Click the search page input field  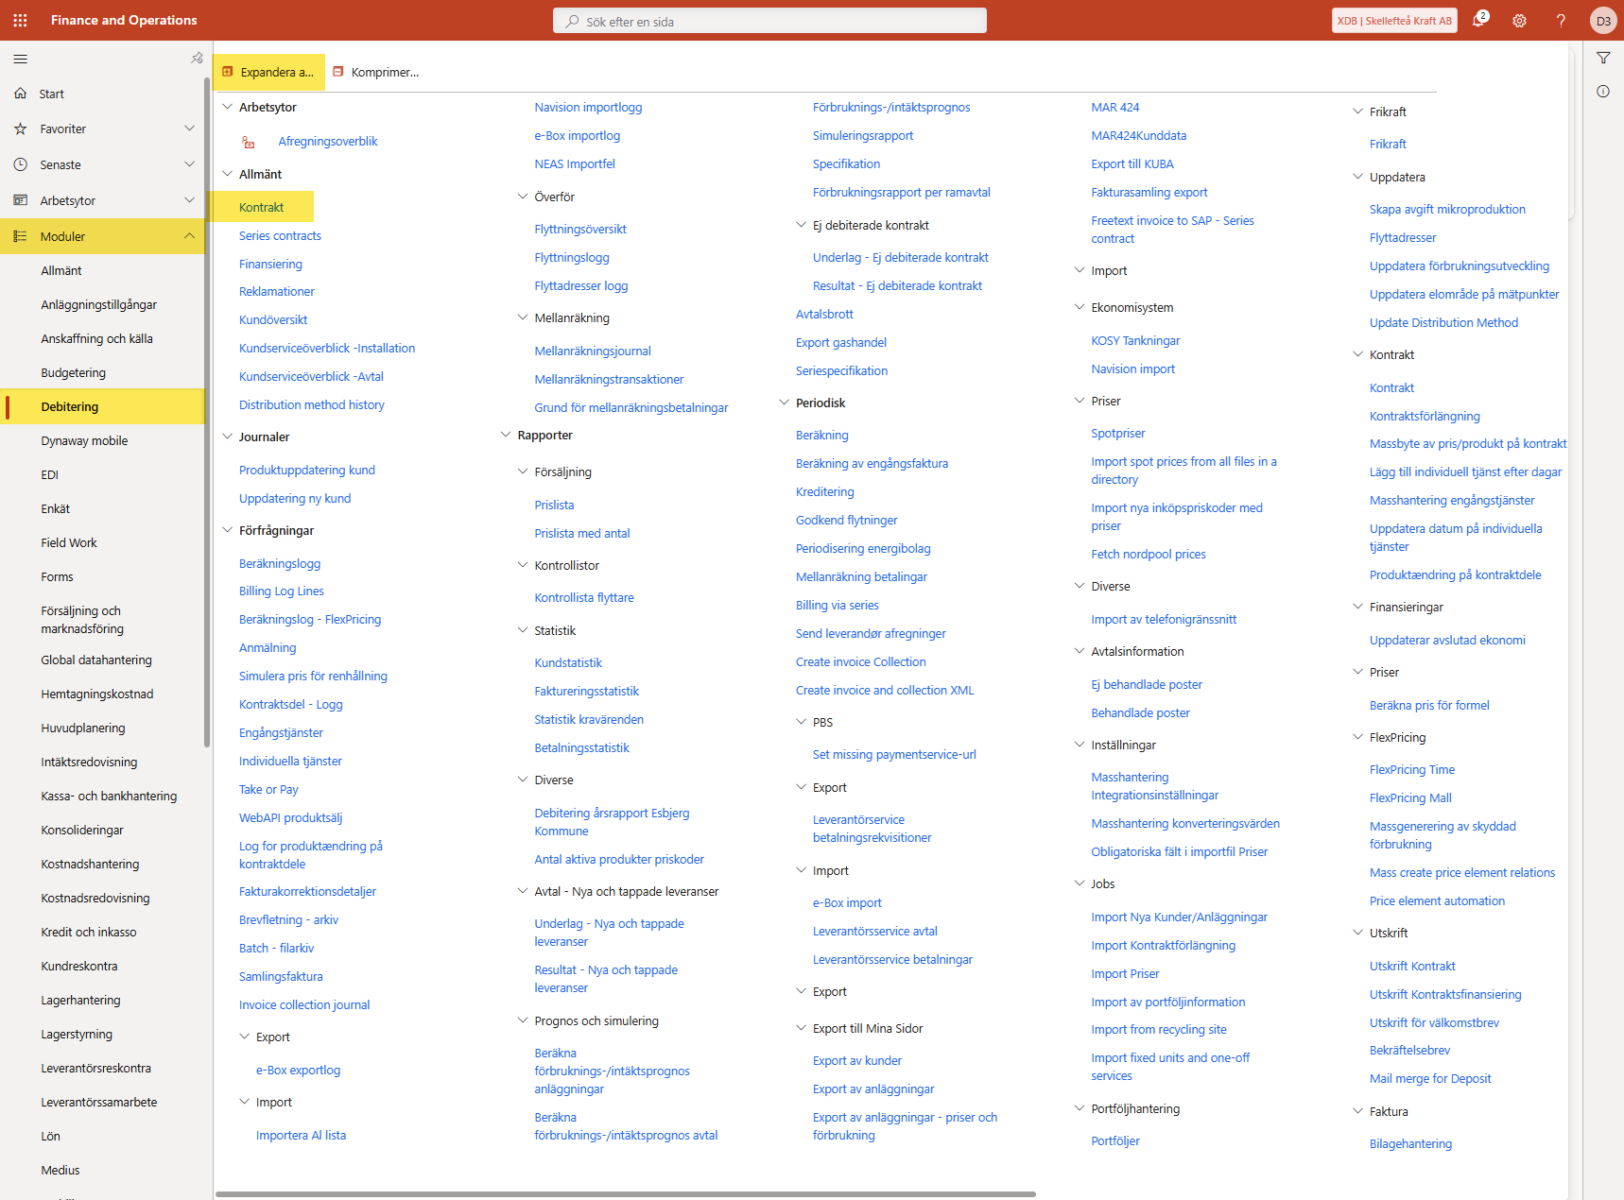click(x=769, y=21)
